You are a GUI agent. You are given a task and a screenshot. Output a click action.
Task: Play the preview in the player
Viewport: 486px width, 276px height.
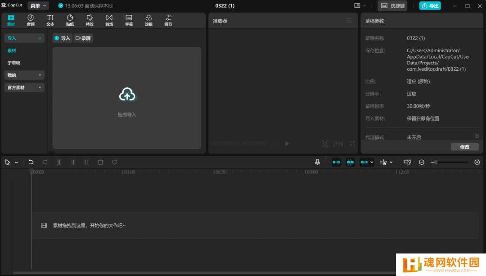coord(287,144)
